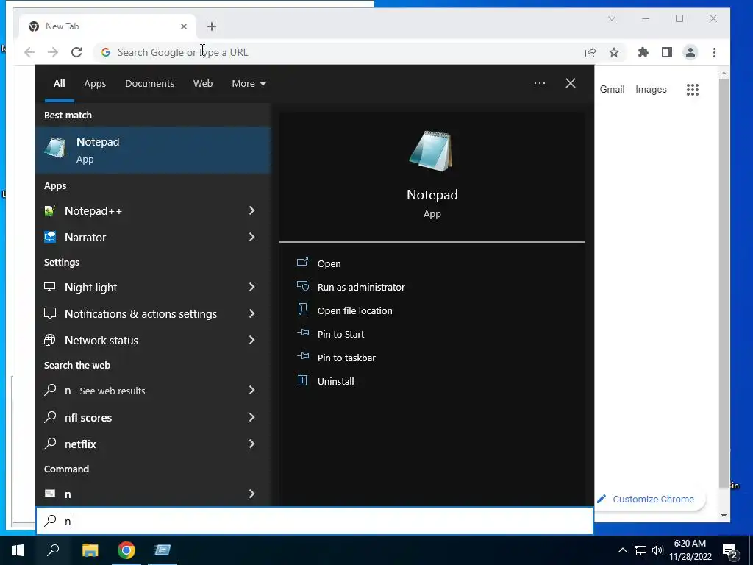Expand Narrator result arrow

pos(251,237)
